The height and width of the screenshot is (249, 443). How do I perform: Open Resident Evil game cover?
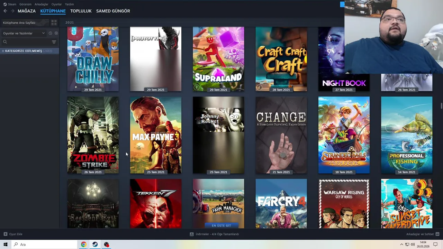click(x=93, y=203)
